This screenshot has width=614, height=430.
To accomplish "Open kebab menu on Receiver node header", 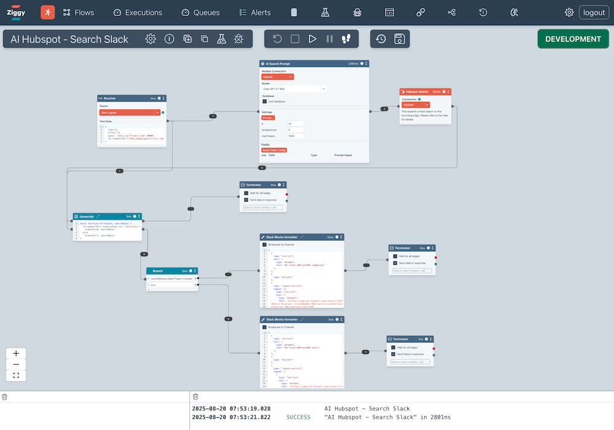I will [x=164, y=98].
